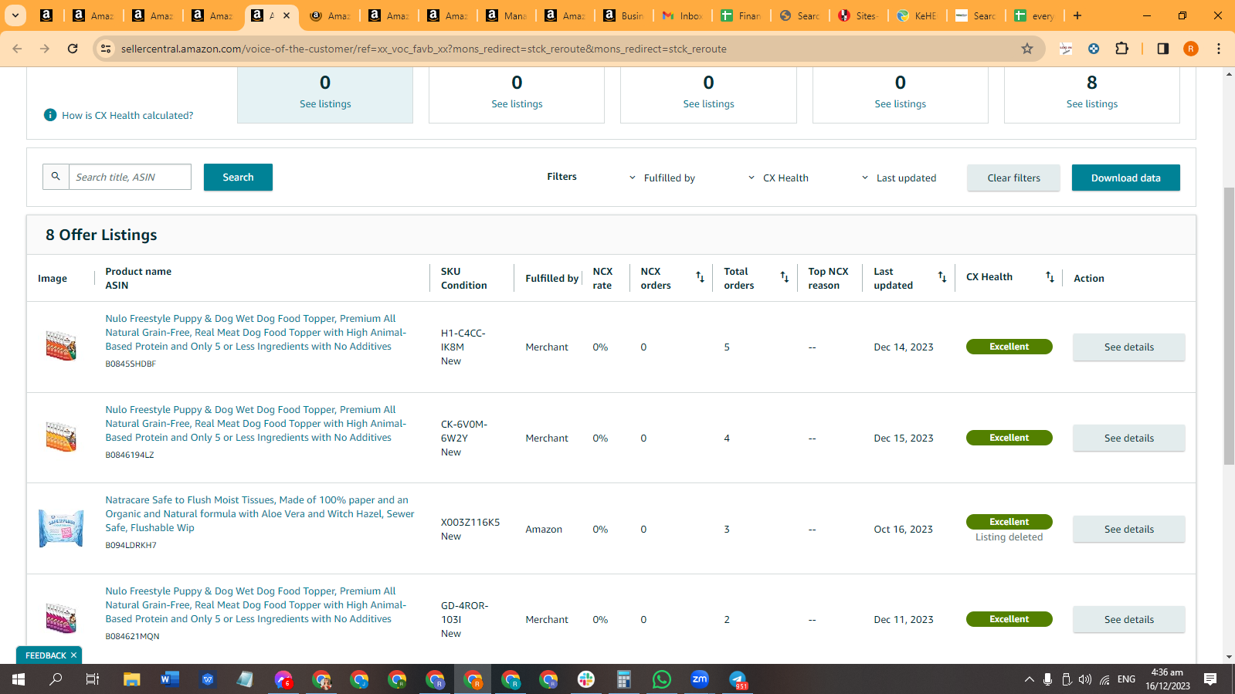
Task: Open See details for SKU GD-4ROR-103I
Action: 1128,620
